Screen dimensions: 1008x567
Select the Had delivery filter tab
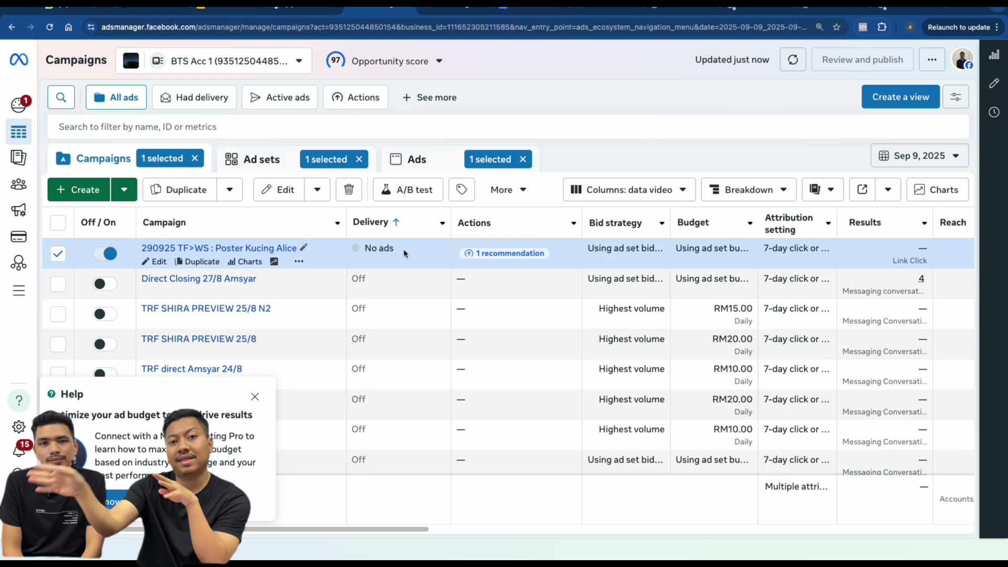click(x=194, y=97)
